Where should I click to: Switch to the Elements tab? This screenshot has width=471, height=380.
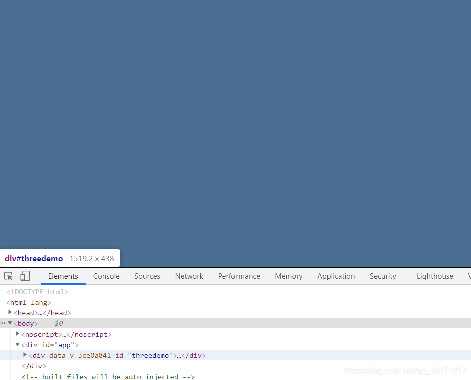click(63, 276)
